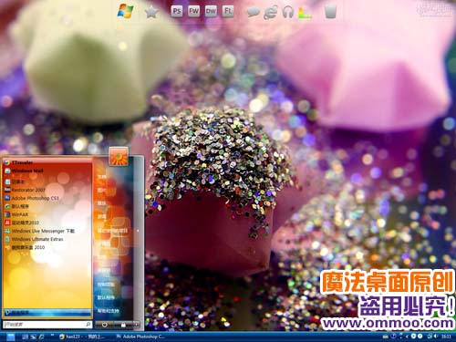Viewport: 456px width, 342px height.
Task: Click inside the Start menu search box
Action: pos(47,325)
